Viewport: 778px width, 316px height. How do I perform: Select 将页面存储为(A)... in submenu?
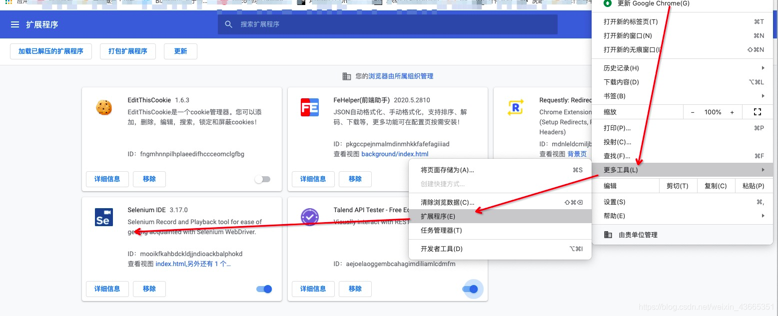500,170
